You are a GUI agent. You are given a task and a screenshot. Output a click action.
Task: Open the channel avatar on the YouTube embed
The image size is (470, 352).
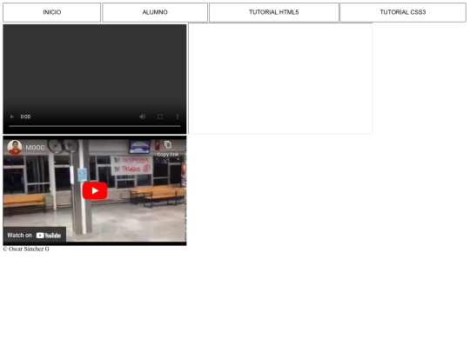click(15, 147)
